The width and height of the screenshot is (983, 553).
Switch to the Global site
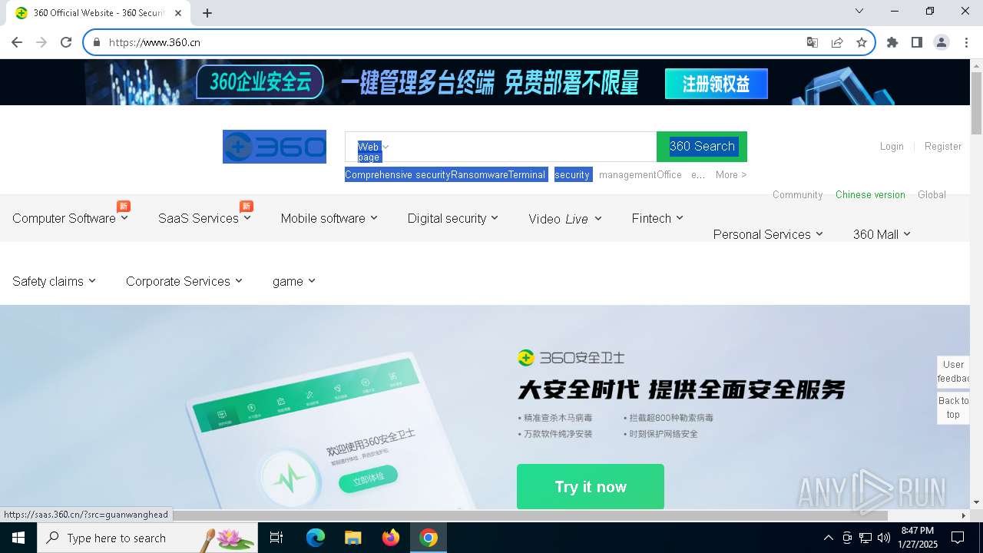[x=932, y=194]
